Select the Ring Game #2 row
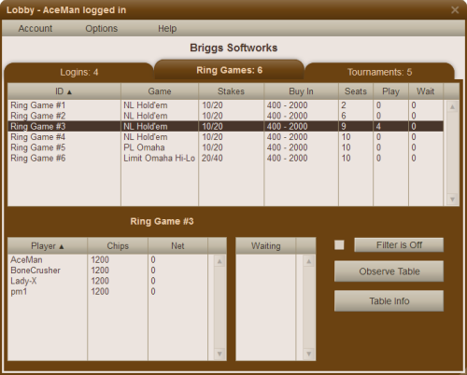 [225, 116]
